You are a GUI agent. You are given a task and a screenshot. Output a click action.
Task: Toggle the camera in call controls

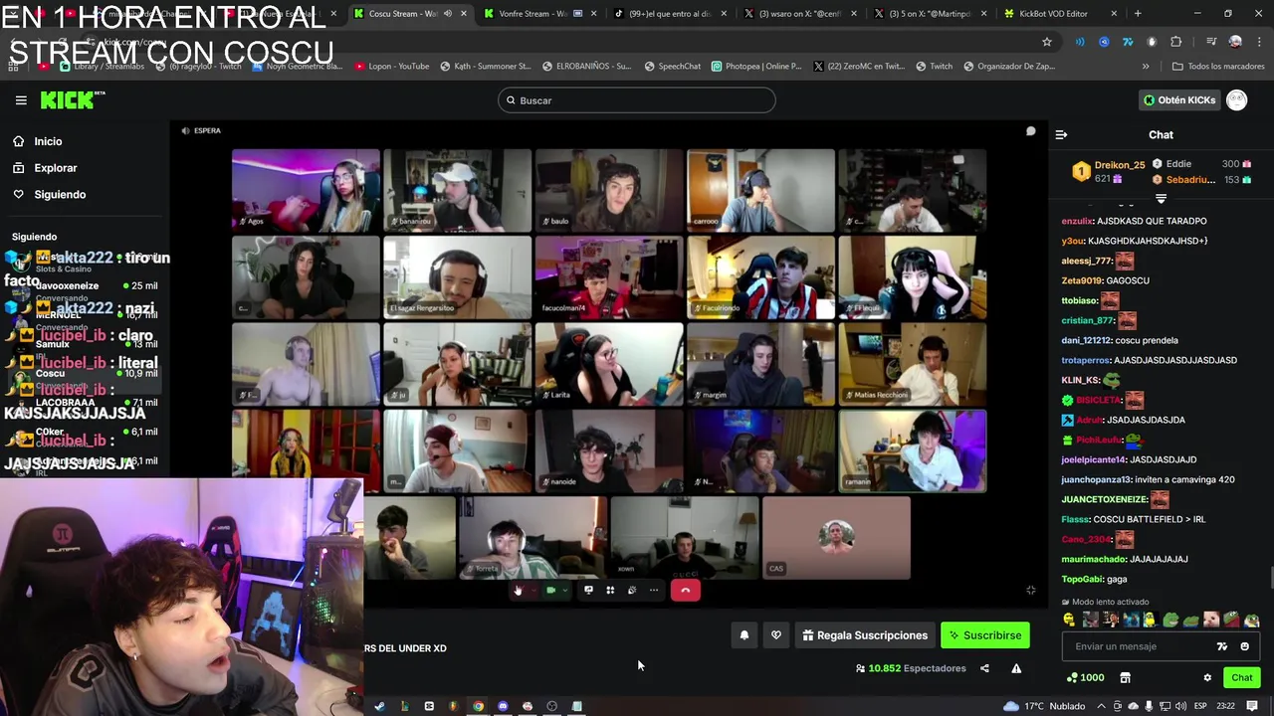click(550, 591)
